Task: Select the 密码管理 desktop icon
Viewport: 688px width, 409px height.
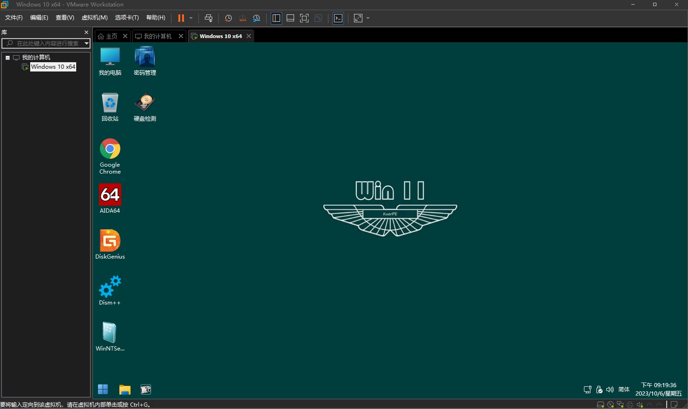Action: tap(145, 61)
